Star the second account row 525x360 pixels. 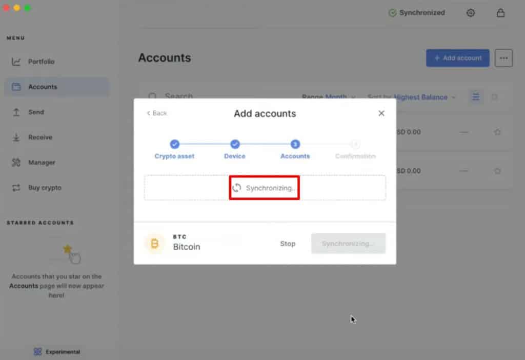pos(497,171)
